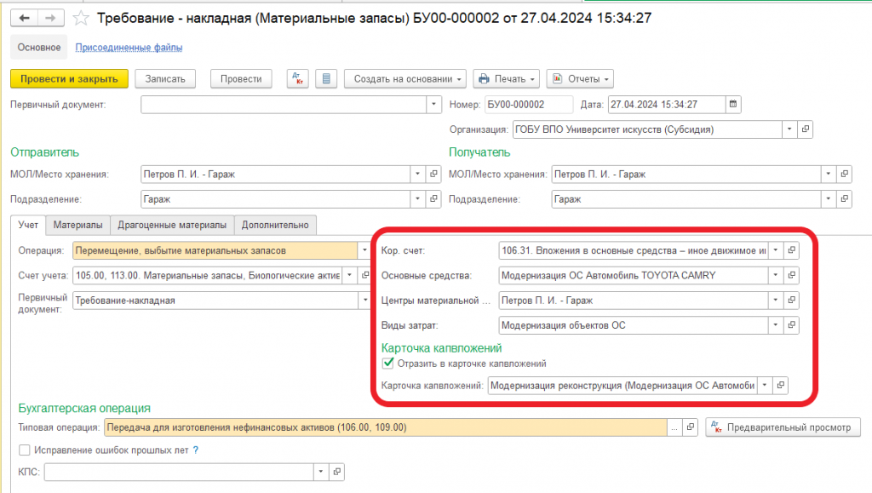Click into the Номер input field

[529, 105]
